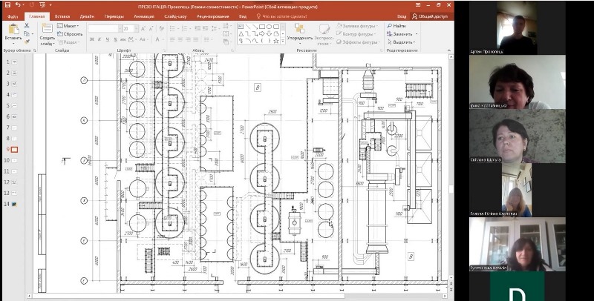This screenshot has width=594, height=301.
Task: Click the Redo icon in quick access toolbar
Action: (32, 5)
